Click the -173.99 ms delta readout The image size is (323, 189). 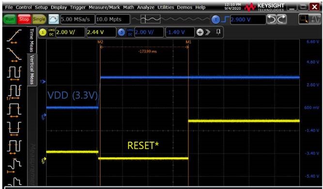pyautogui.click(x=148, y=51)
